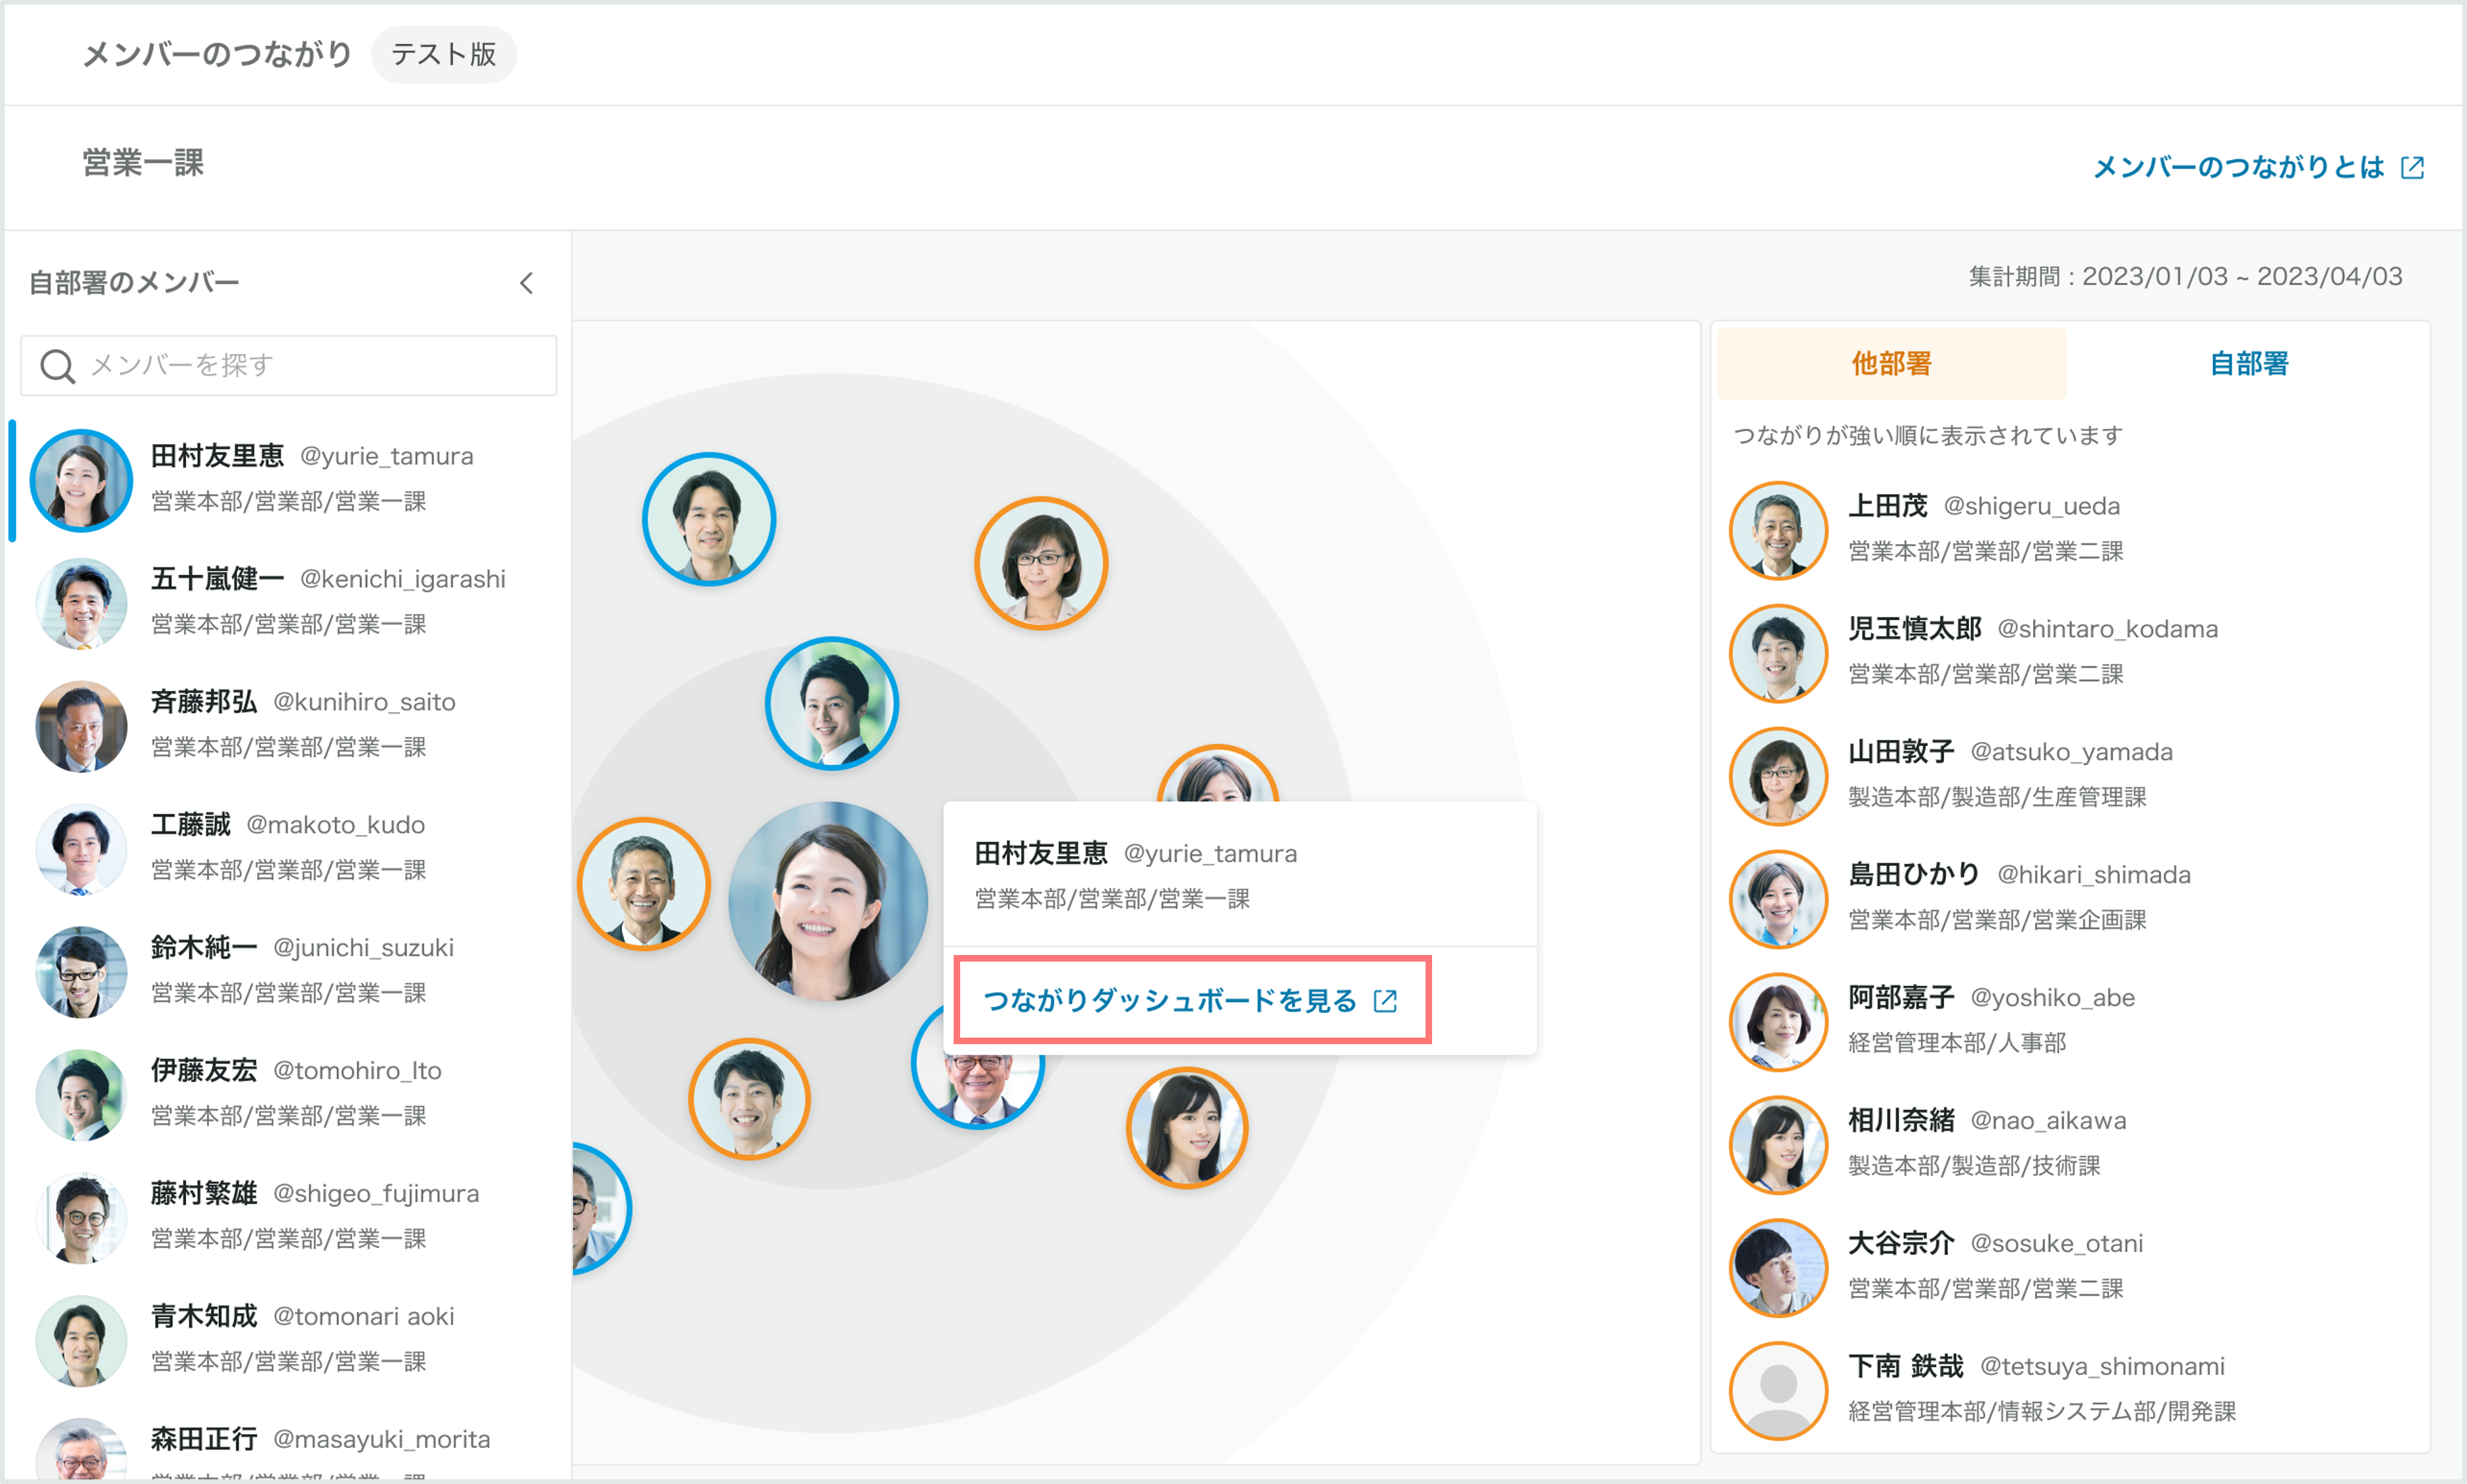Viewport: 2467px width, 1484px height.
Task: Click large central 田村友里恵 node in graph
Action: coord(828,902)
